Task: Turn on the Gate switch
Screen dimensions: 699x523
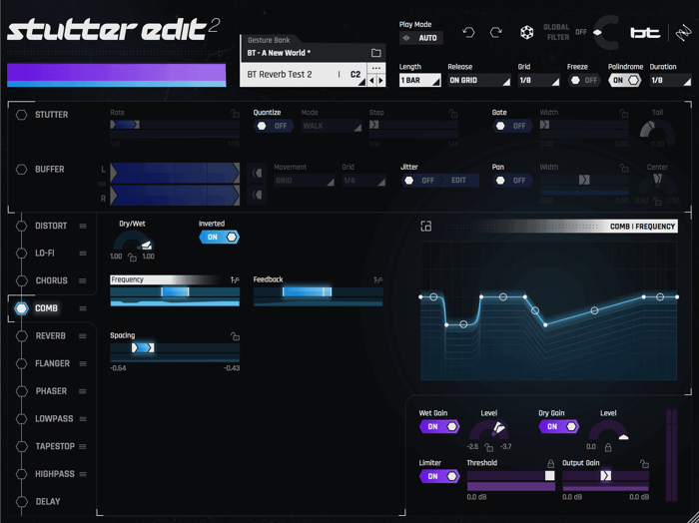Action: 512,126
